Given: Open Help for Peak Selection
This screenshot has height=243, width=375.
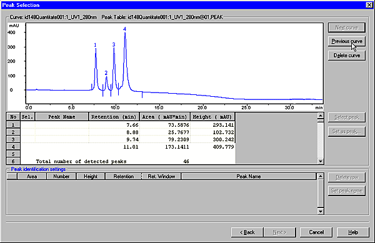Looking at the screenshot, I should [x=352, y=232].
